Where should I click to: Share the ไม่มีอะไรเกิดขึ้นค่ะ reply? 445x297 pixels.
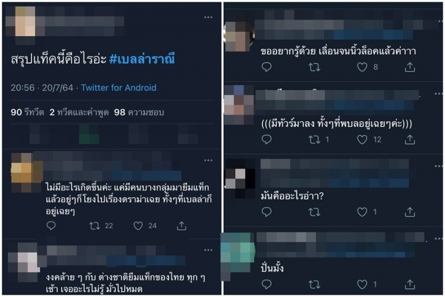182,226
